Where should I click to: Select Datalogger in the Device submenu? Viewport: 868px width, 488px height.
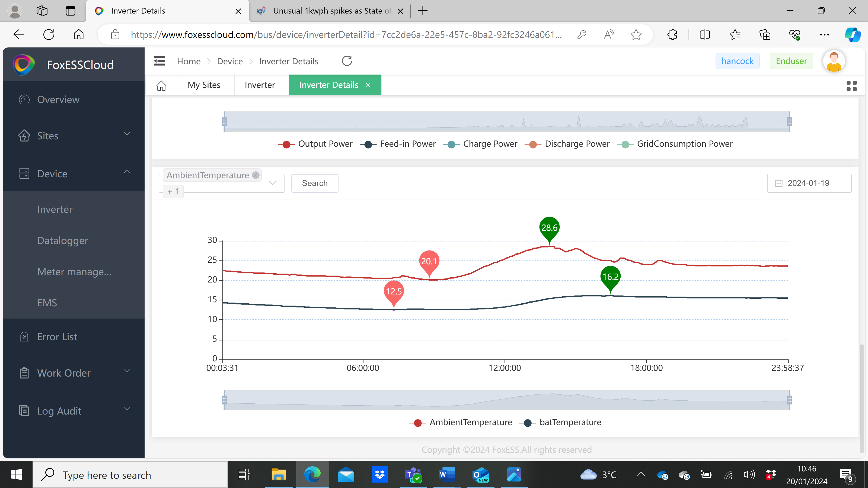[63, 240]
